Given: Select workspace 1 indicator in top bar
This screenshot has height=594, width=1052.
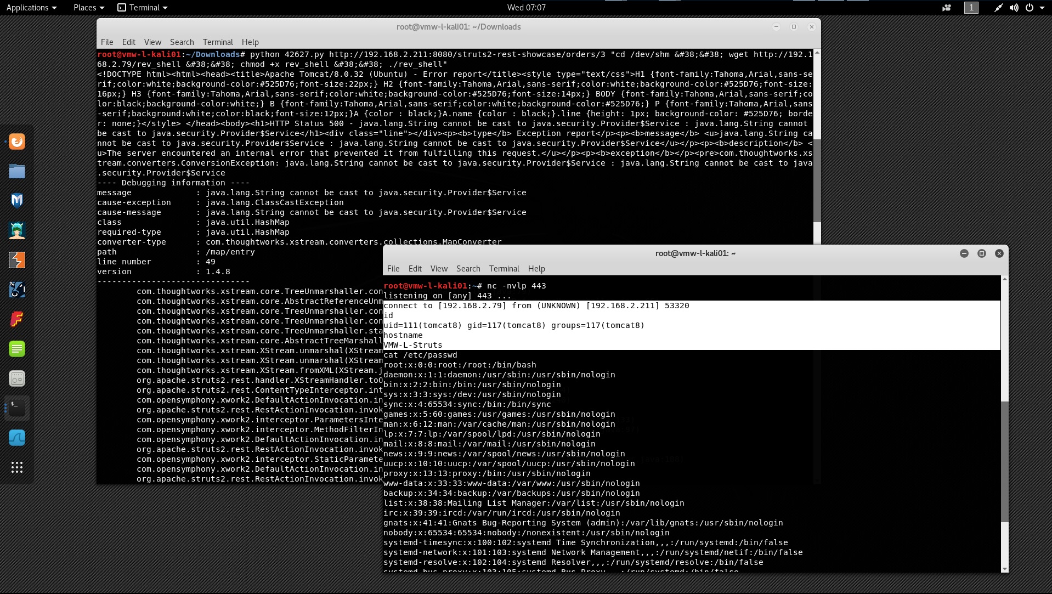Looking at the screenshot, I should point(971,8).
